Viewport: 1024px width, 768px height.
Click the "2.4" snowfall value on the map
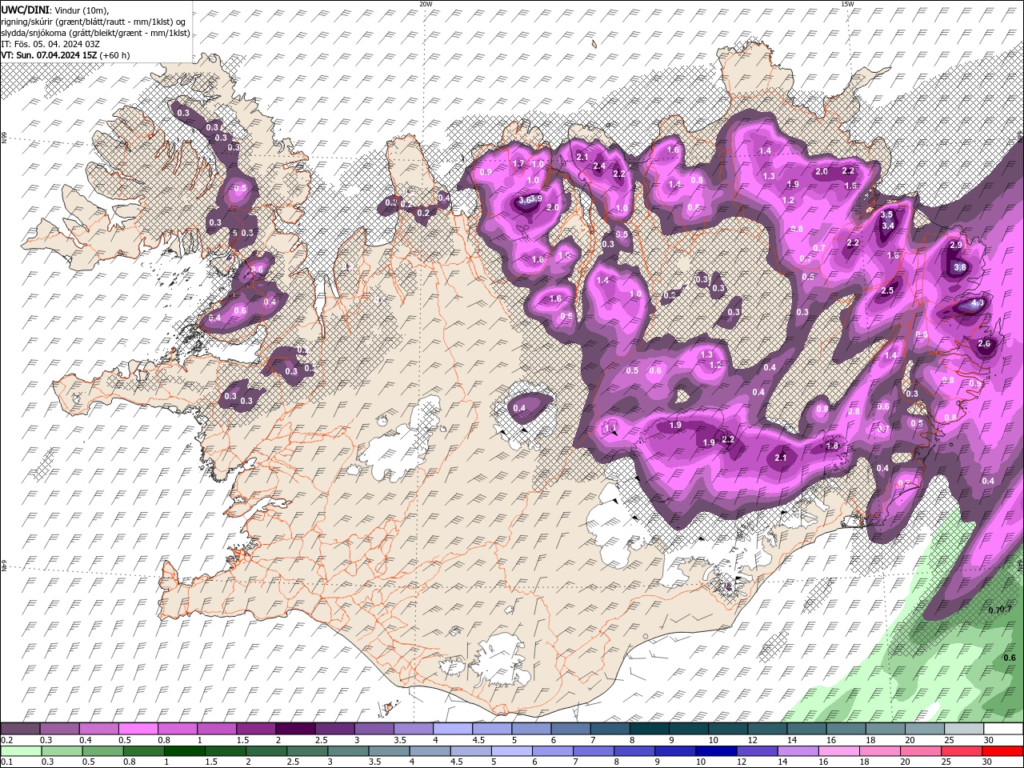pos(599,166)
